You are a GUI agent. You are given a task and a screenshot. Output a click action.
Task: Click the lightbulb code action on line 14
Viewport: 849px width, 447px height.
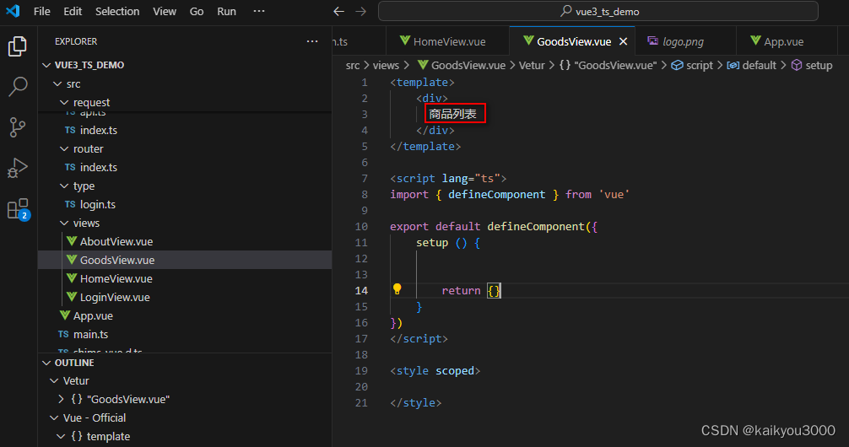click(397, 289)
